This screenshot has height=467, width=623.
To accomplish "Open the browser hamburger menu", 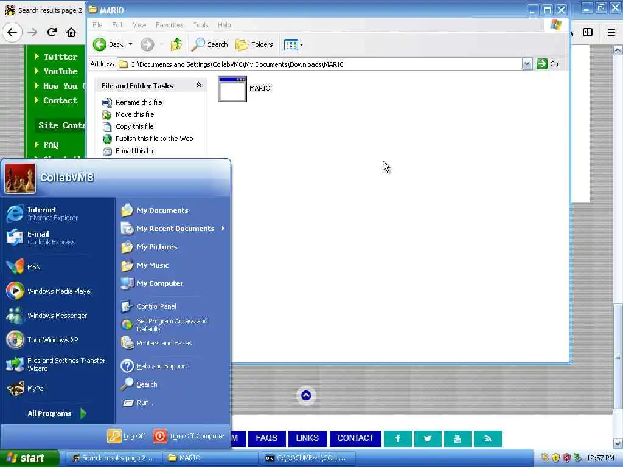I will click(611, 32).
